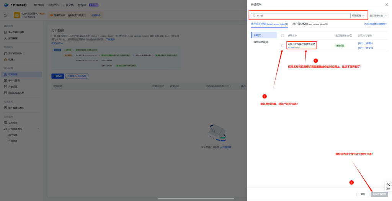Click the 取消 button in drawer
The width and height of the screenshot is (392, 201).
363,194
